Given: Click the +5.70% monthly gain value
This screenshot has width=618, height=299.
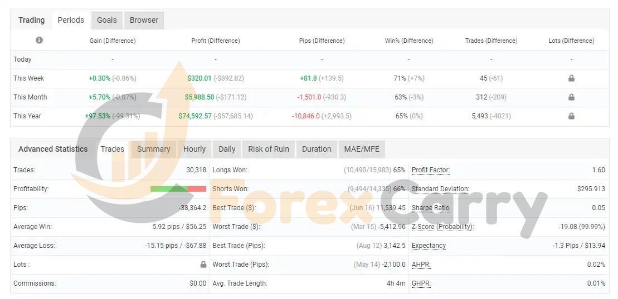Looking at the screenshot, I should 99,97.
